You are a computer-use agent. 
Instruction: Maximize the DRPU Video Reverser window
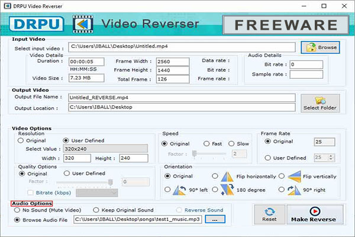324,6
